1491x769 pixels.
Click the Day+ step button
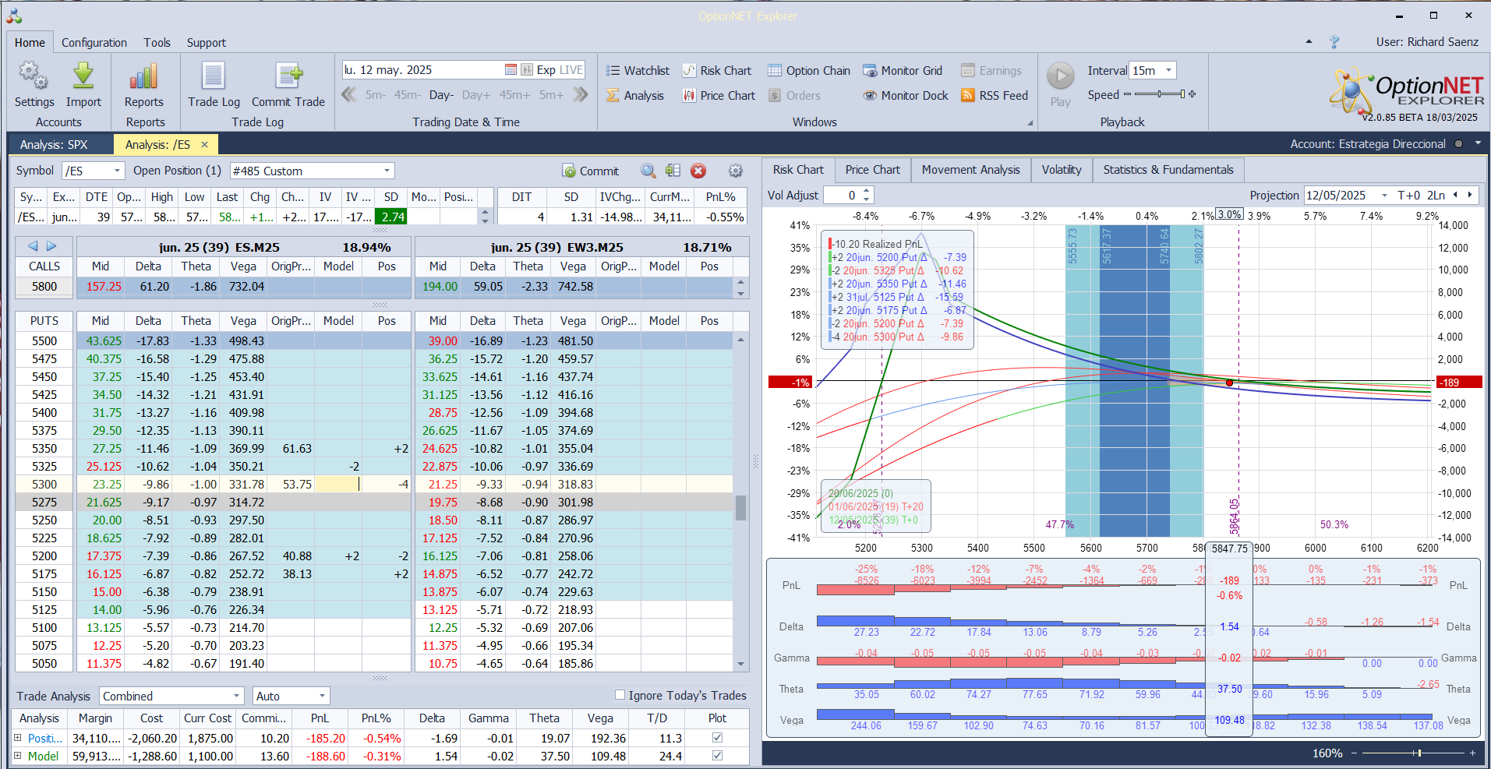click(476, 95)
